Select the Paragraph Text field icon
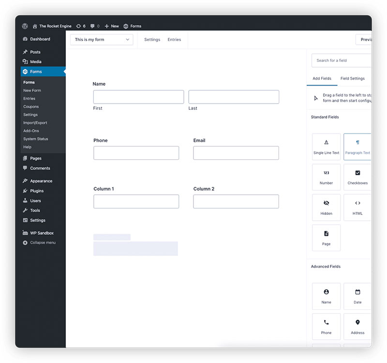 click(357, 143)
